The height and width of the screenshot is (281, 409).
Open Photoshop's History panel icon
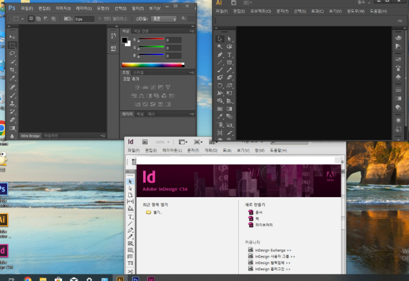(113, 36)
